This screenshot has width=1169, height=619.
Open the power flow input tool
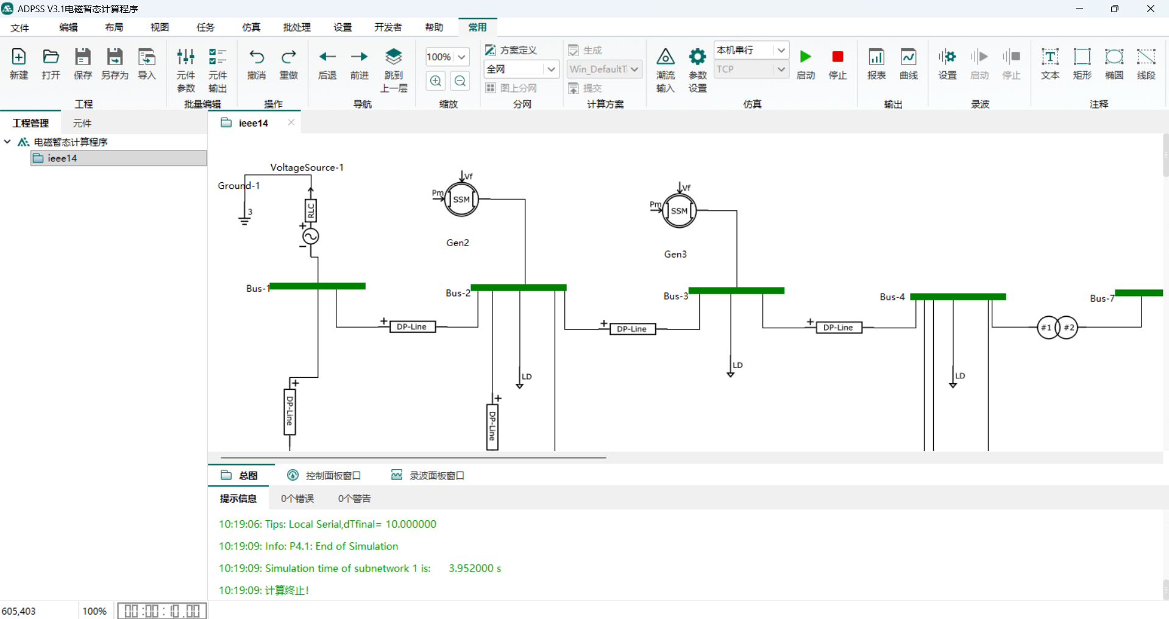[x=665, y=69]
